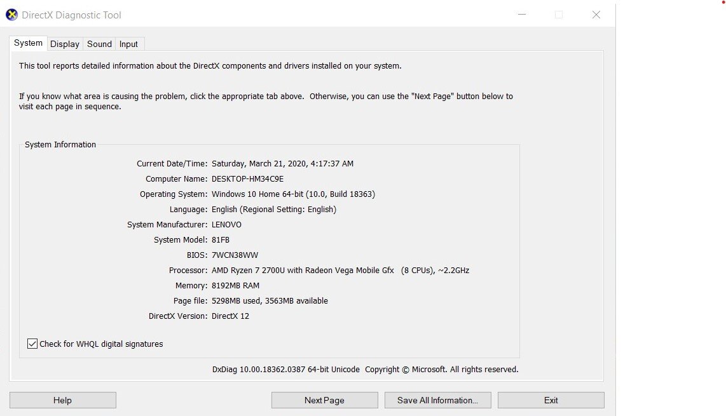Screen dimensions: 726x416
Task: Click the DirectX 12 version value
Action: coord(230,316)
